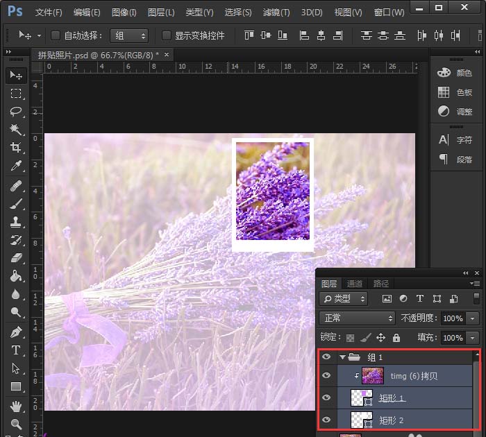This screenshot has height=437, width=486.
Task: Select the Hand tool
Action: click(x=16, y=406)
